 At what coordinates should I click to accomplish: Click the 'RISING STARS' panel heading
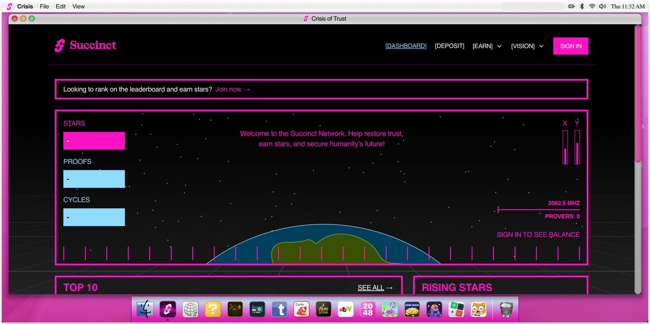(x=457, y=288)
